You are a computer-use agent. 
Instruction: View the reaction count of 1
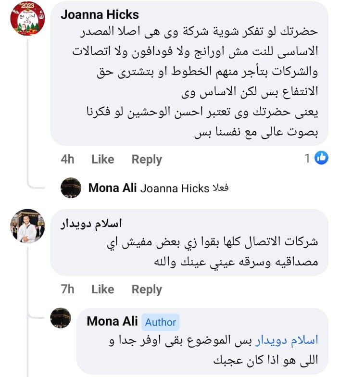coord(307,158)
